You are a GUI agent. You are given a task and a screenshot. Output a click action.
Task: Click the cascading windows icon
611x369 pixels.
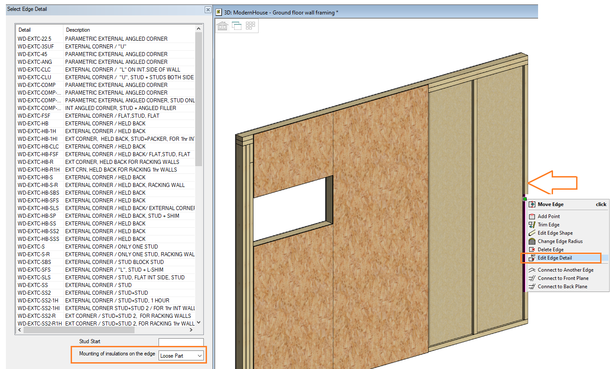(236, 26)
